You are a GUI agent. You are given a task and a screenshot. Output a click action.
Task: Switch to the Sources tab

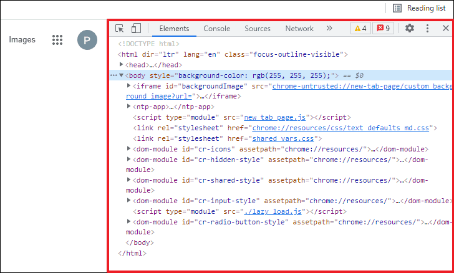[x=258, y=29]
